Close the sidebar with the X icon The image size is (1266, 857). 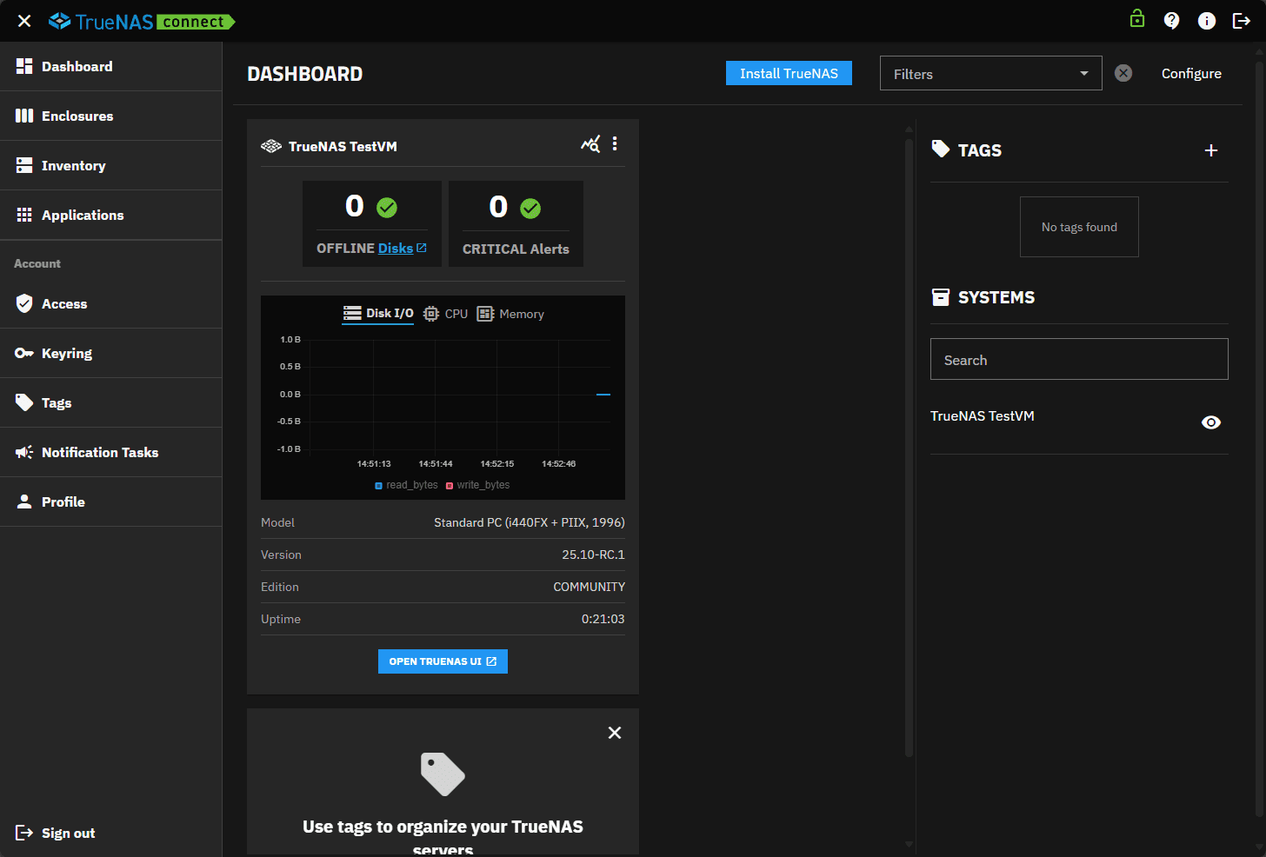(x=24, y=21)
